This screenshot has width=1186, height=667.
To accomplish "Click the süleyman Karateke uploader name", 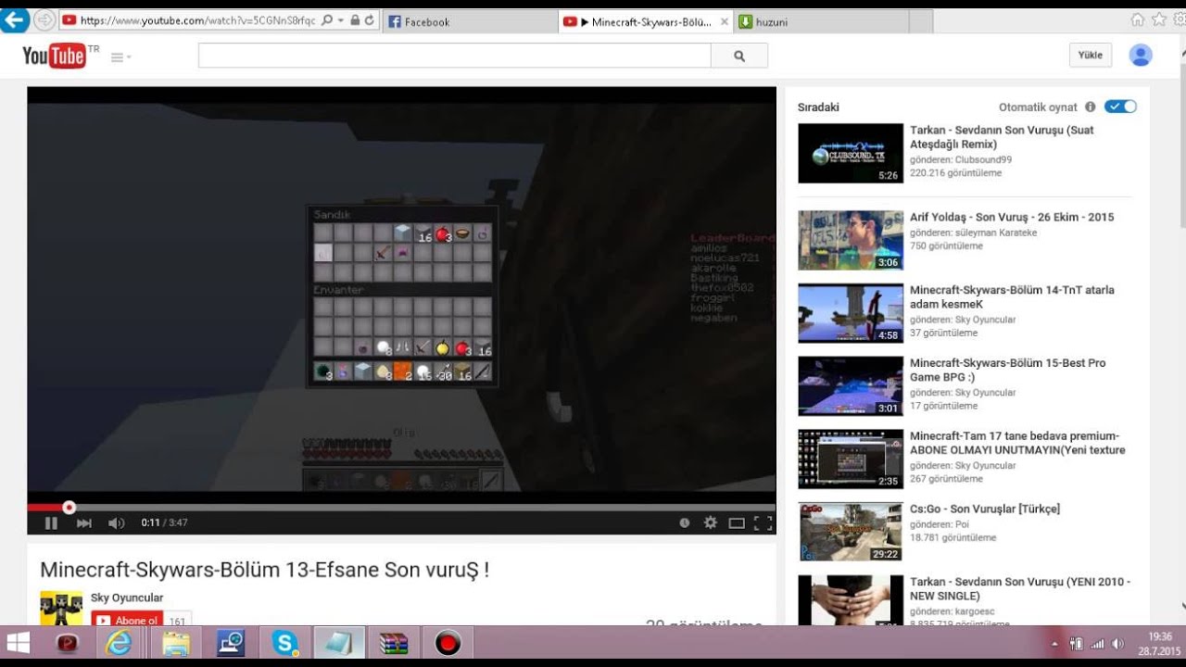I will click(998, 233).
